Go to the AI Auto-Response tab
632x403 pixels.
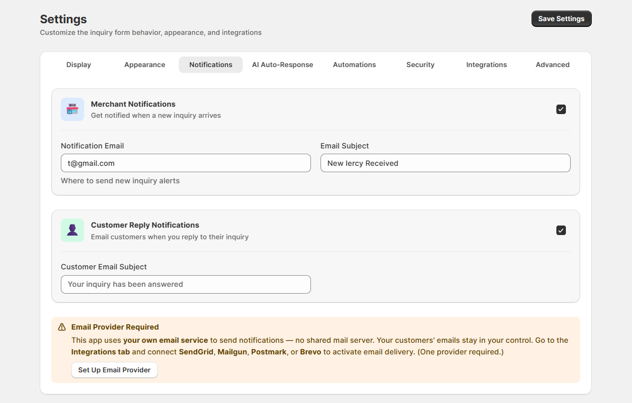282,64
